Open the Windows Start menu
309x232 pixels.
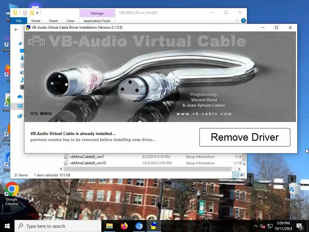pos(7,226)
